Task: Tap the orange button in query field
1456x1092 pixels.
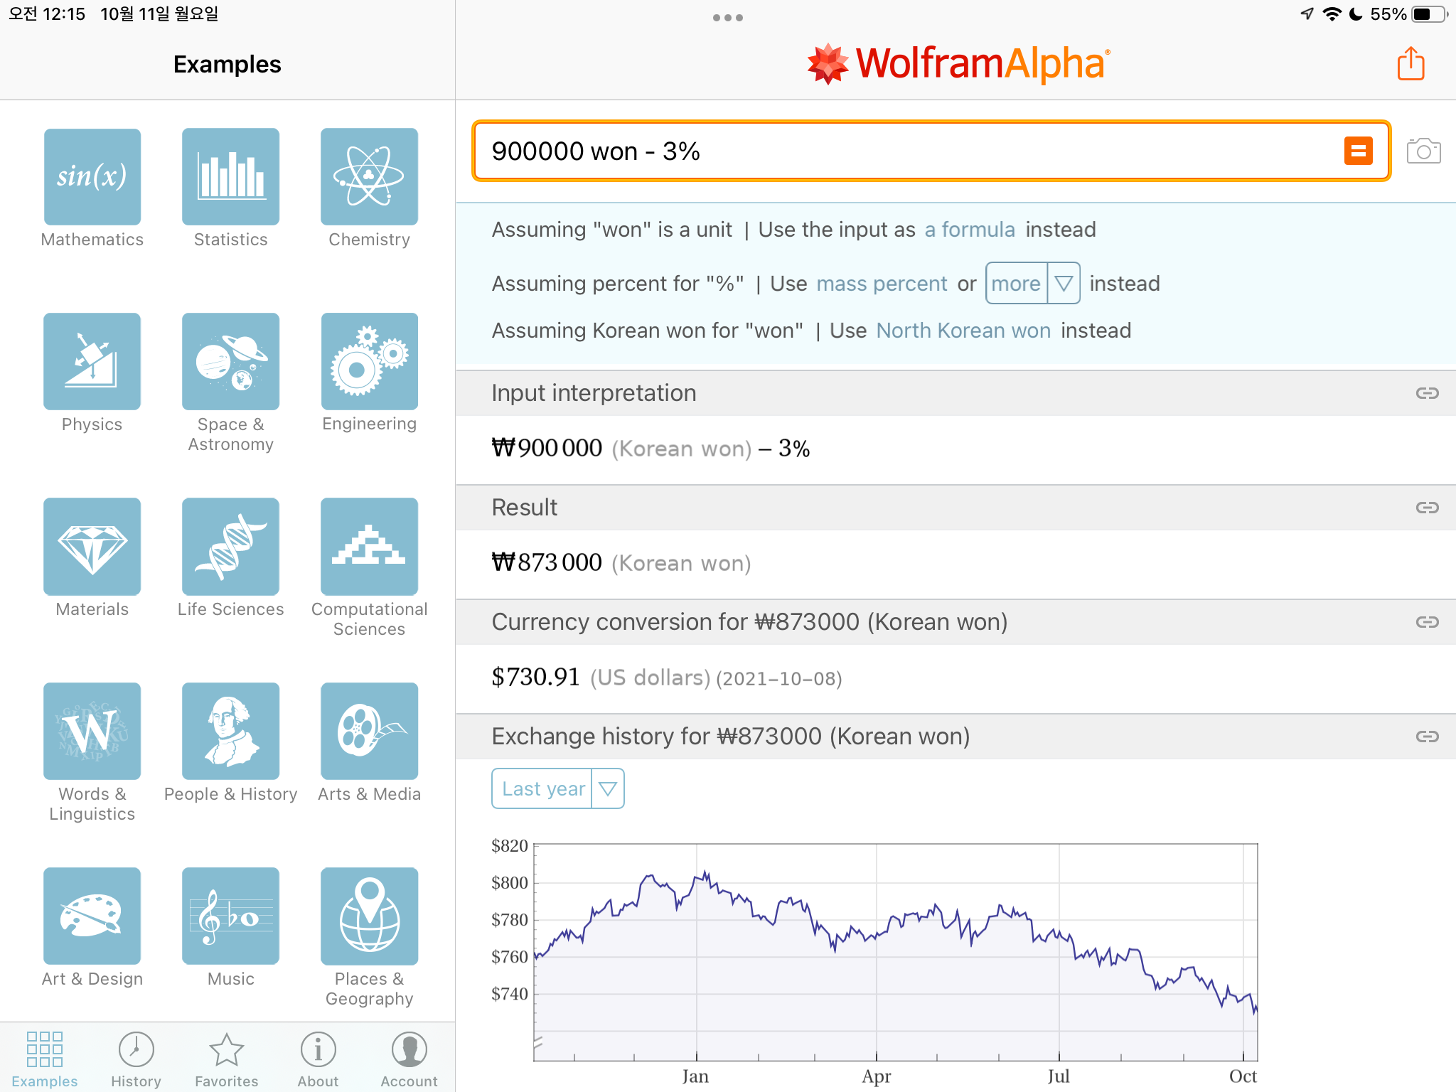Action: click(1358, 151)
